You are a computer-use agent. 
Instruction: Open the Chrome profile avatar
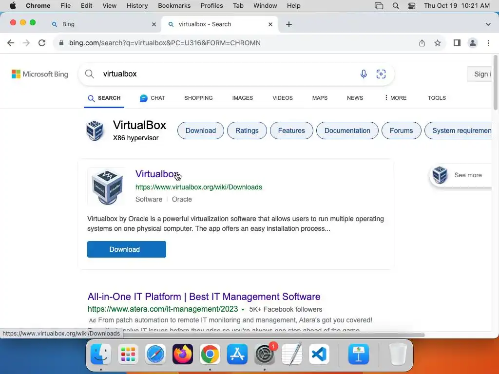tap(473, 43)
